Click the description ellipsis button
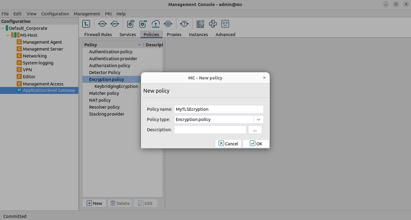411x220 pixels. click(255, 130)
